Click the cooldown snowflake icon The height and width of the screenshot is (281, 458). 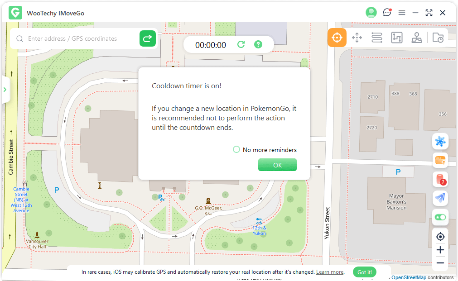[x=440, y=141]
